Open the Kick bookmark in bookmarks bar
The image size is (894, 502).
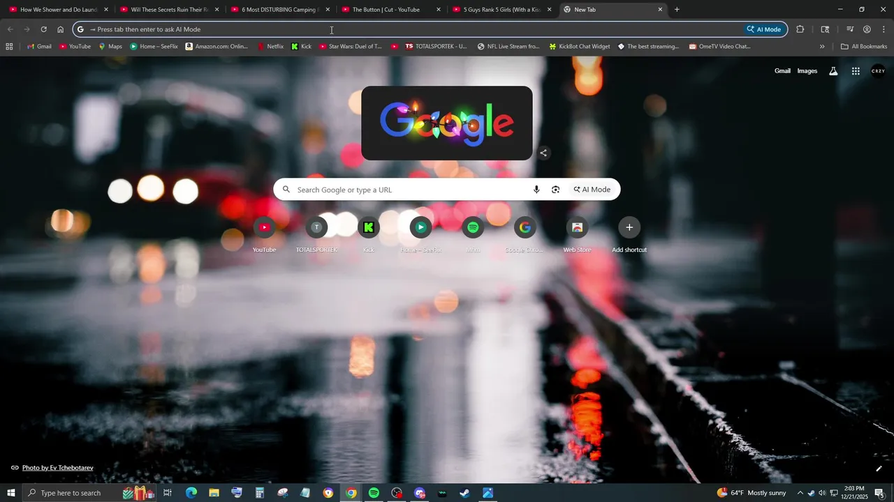301,47
